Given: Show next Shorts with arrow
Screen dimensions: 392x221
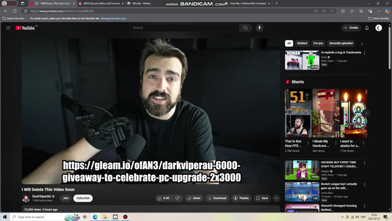Looking at the screenshot, I should tap(366, 113).
